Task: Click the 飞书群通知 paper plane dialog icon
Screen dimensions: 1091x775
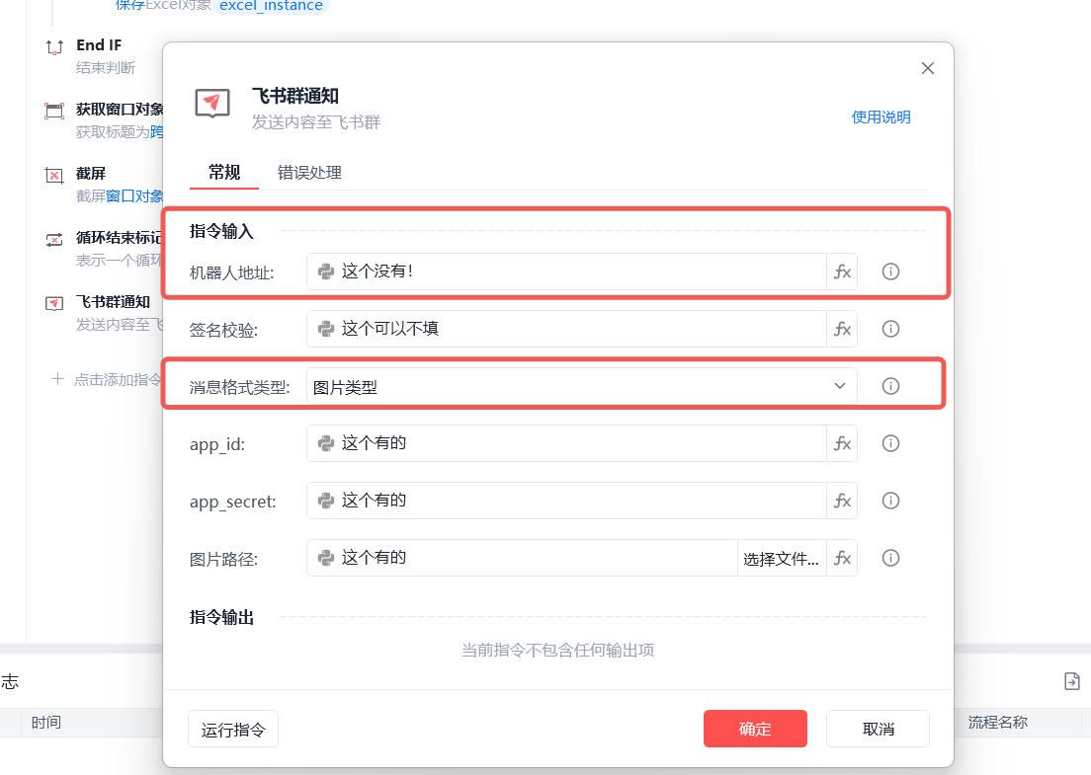Action: (x=212, y=105)
